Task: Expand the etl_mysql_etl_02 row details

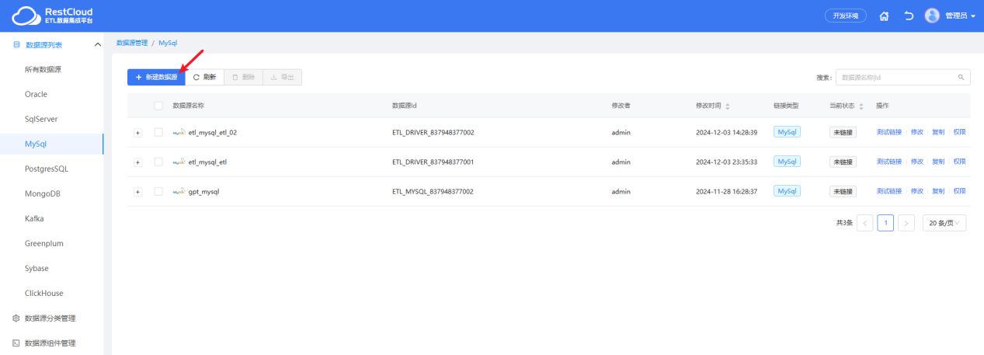Action: pyautogui.click(x=138, y=132)
